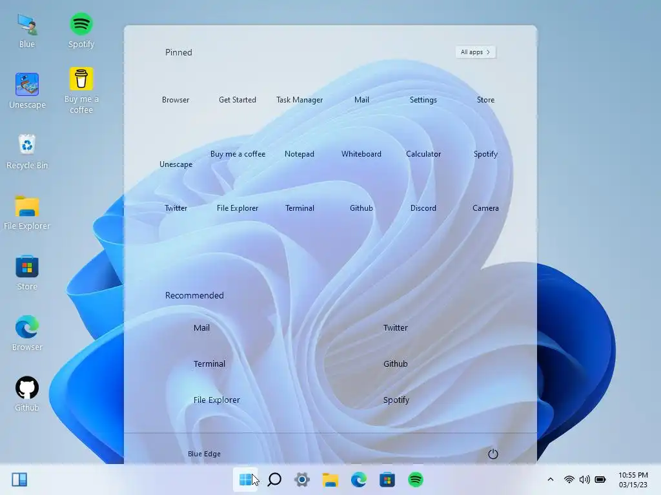The image size is (661, 495).
Task: Click the power button in Start menu
Action: click(493, 454)
